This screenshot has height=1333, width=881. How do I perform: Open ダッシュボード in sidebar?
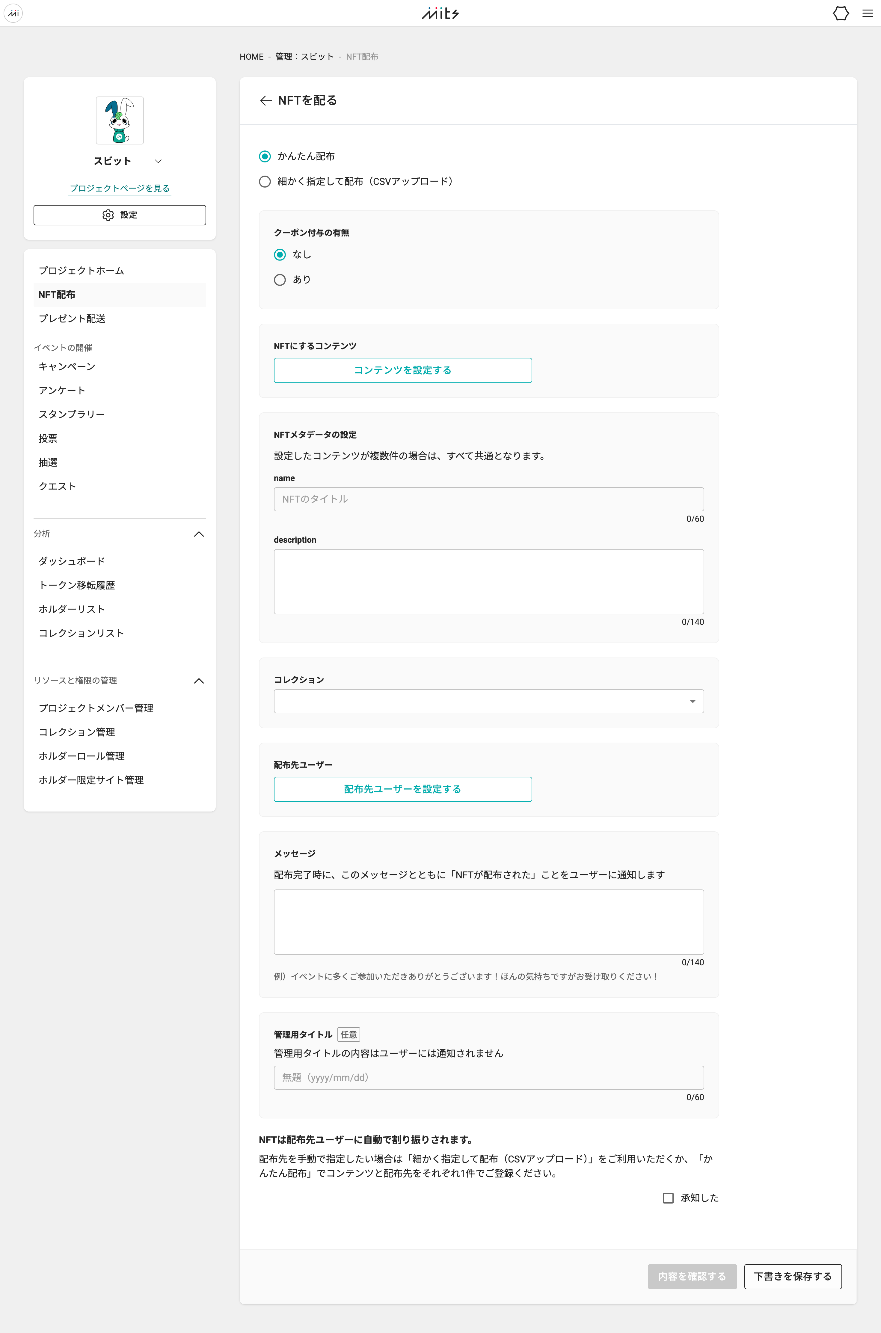(120, 561)
